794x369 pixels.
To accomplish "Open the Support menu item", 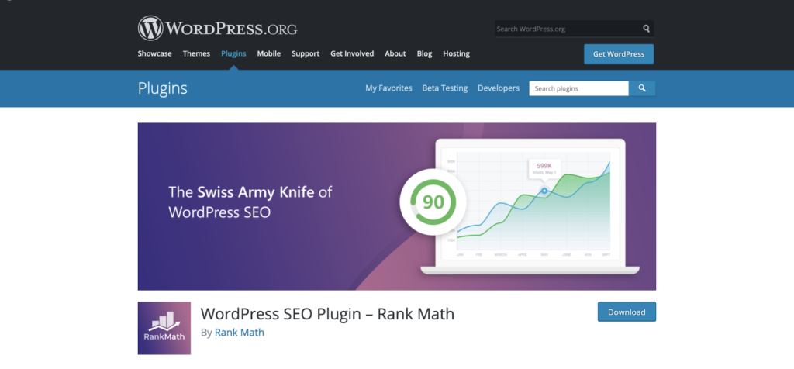I will tap(306, 53).
